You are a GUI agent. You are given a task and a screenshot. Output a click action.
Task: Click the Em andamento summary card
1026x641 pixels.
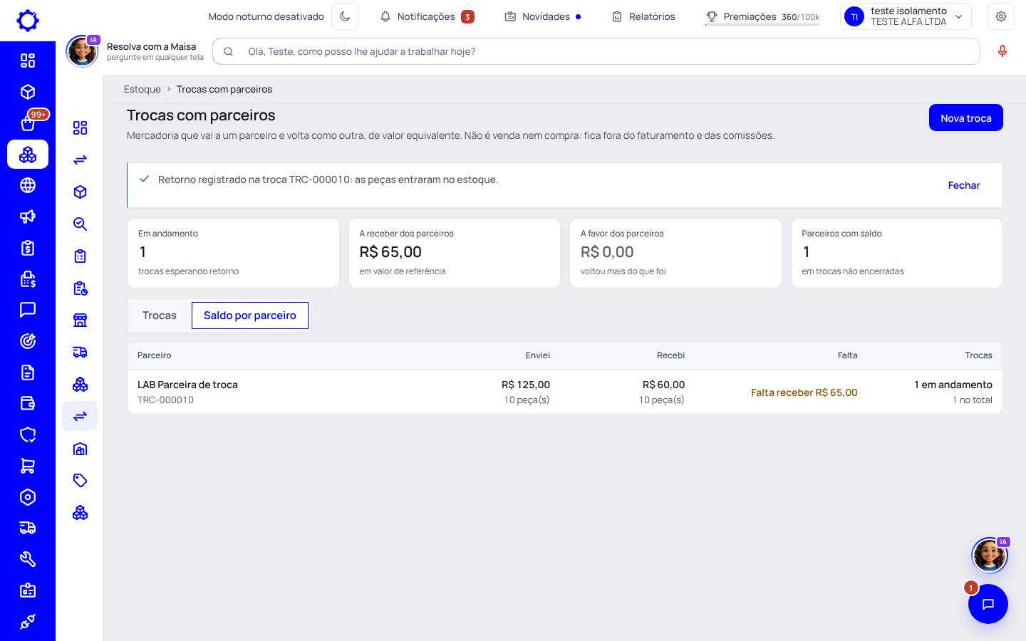click(x=233, y=253)
